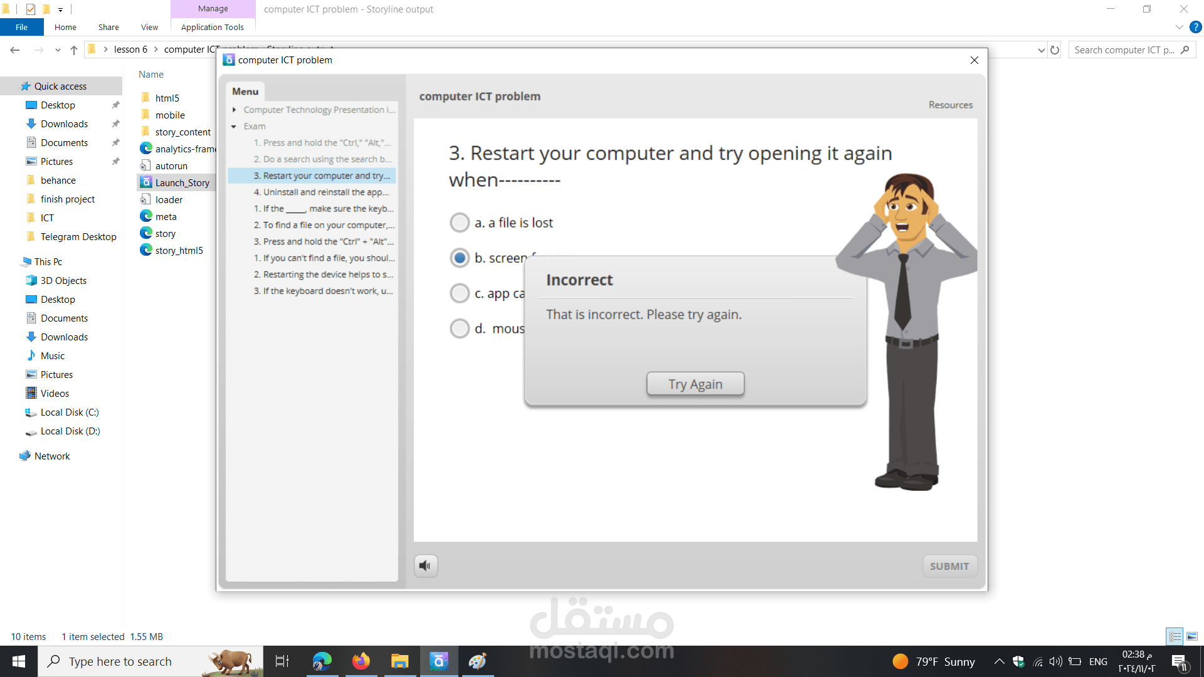Viewport: 1204px width, 677px height.
Task: Switch to the View ribbon tab
Action: pyautogui.click(x=149, y=27)
